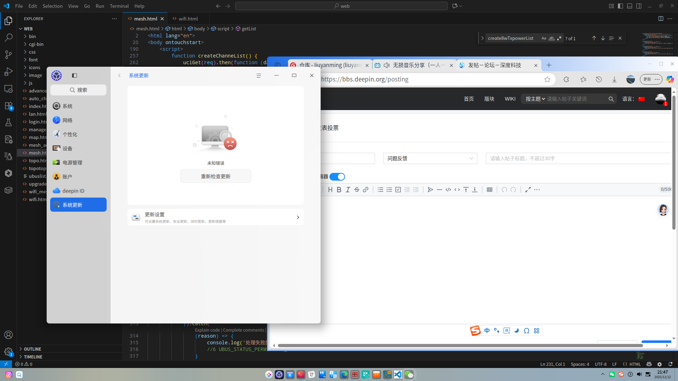Viewport: 678px width, 381px height.
Task: Click the post title input field
Action: [579, 158]
